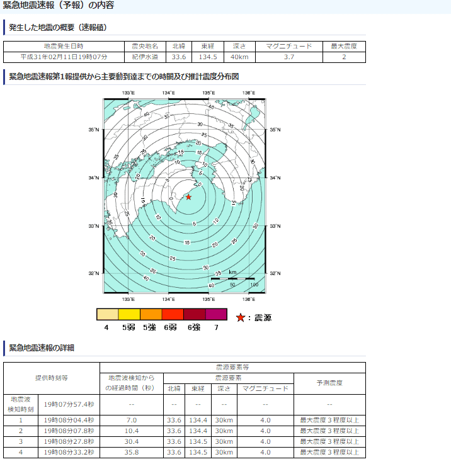The width and height of the screenshot is (451, 469).
Task: Select the 5弱 yellow color swatch
Action: click(x=129, y=314)
